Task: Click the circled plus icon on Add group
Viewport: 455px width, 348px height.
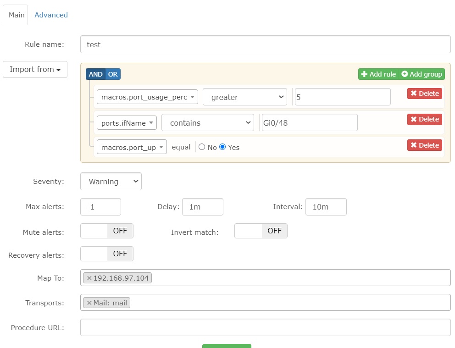Action: [405, 74]
